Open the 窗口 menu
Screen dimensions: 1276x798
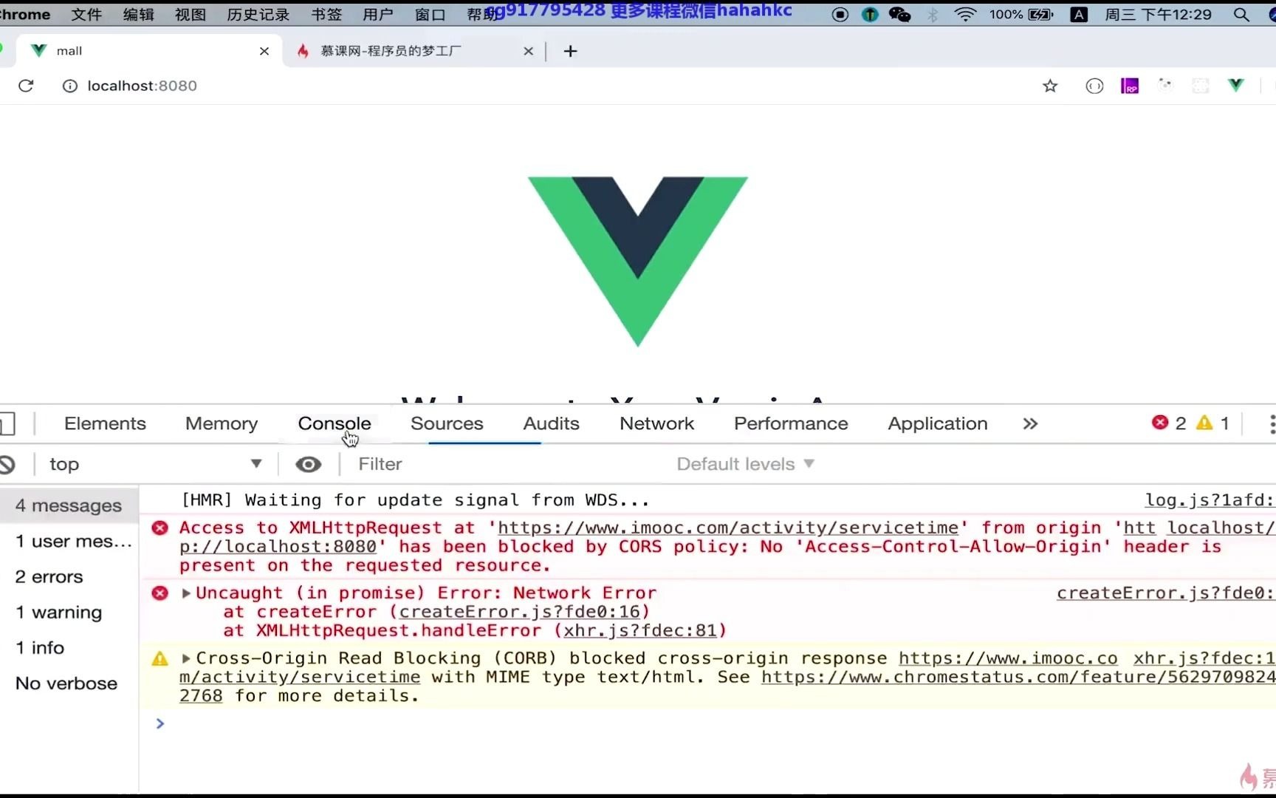(x=430, y=14)
